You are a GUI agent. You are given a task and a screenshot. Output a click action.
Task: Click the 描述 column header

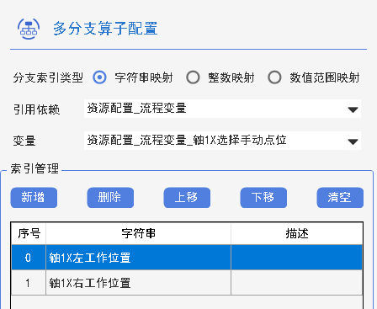(x=297, y=233)
